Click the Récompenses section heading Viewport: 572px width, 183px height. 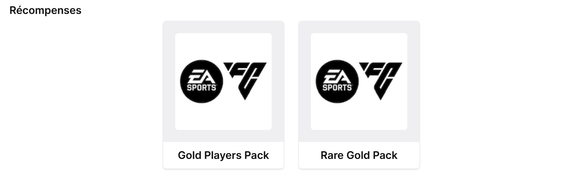pyautogui.click(x=45, y=11)
